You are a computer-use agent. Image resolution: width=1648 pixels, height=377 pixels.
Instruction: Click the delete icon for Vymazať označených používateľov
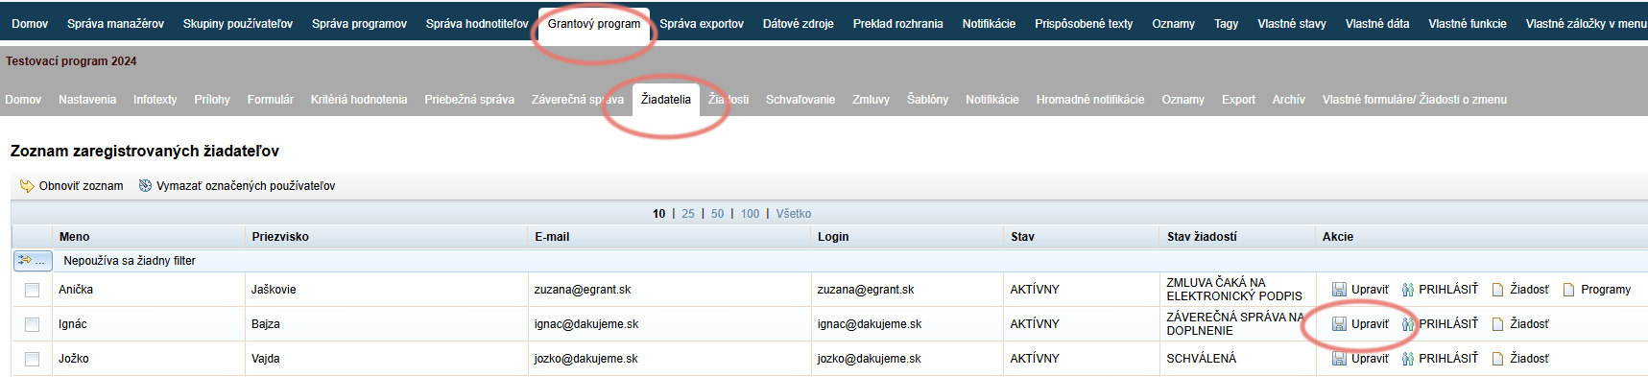pyautogui.click(x=145, y=186)
